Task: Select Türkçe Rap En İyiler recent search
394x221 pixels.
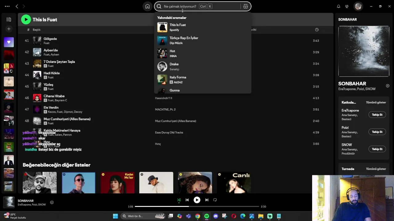Action: coord(203,40)
